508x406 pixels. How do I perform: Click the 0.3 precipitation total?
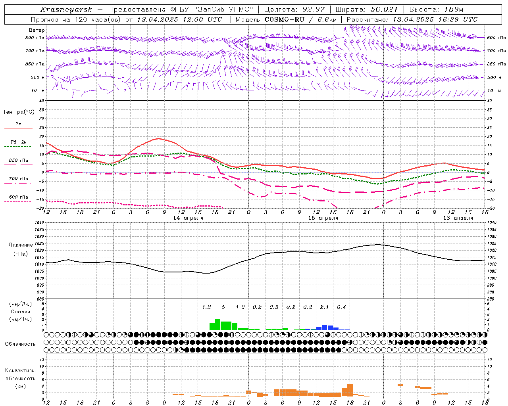[274, 307]
